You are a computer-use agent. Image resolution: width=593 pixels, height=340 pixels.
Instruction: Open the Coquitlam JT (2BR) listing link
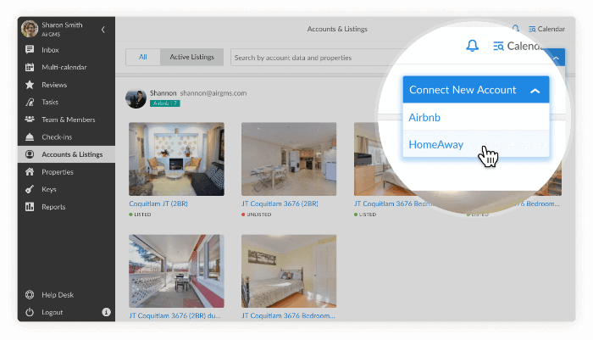point(158,203)
